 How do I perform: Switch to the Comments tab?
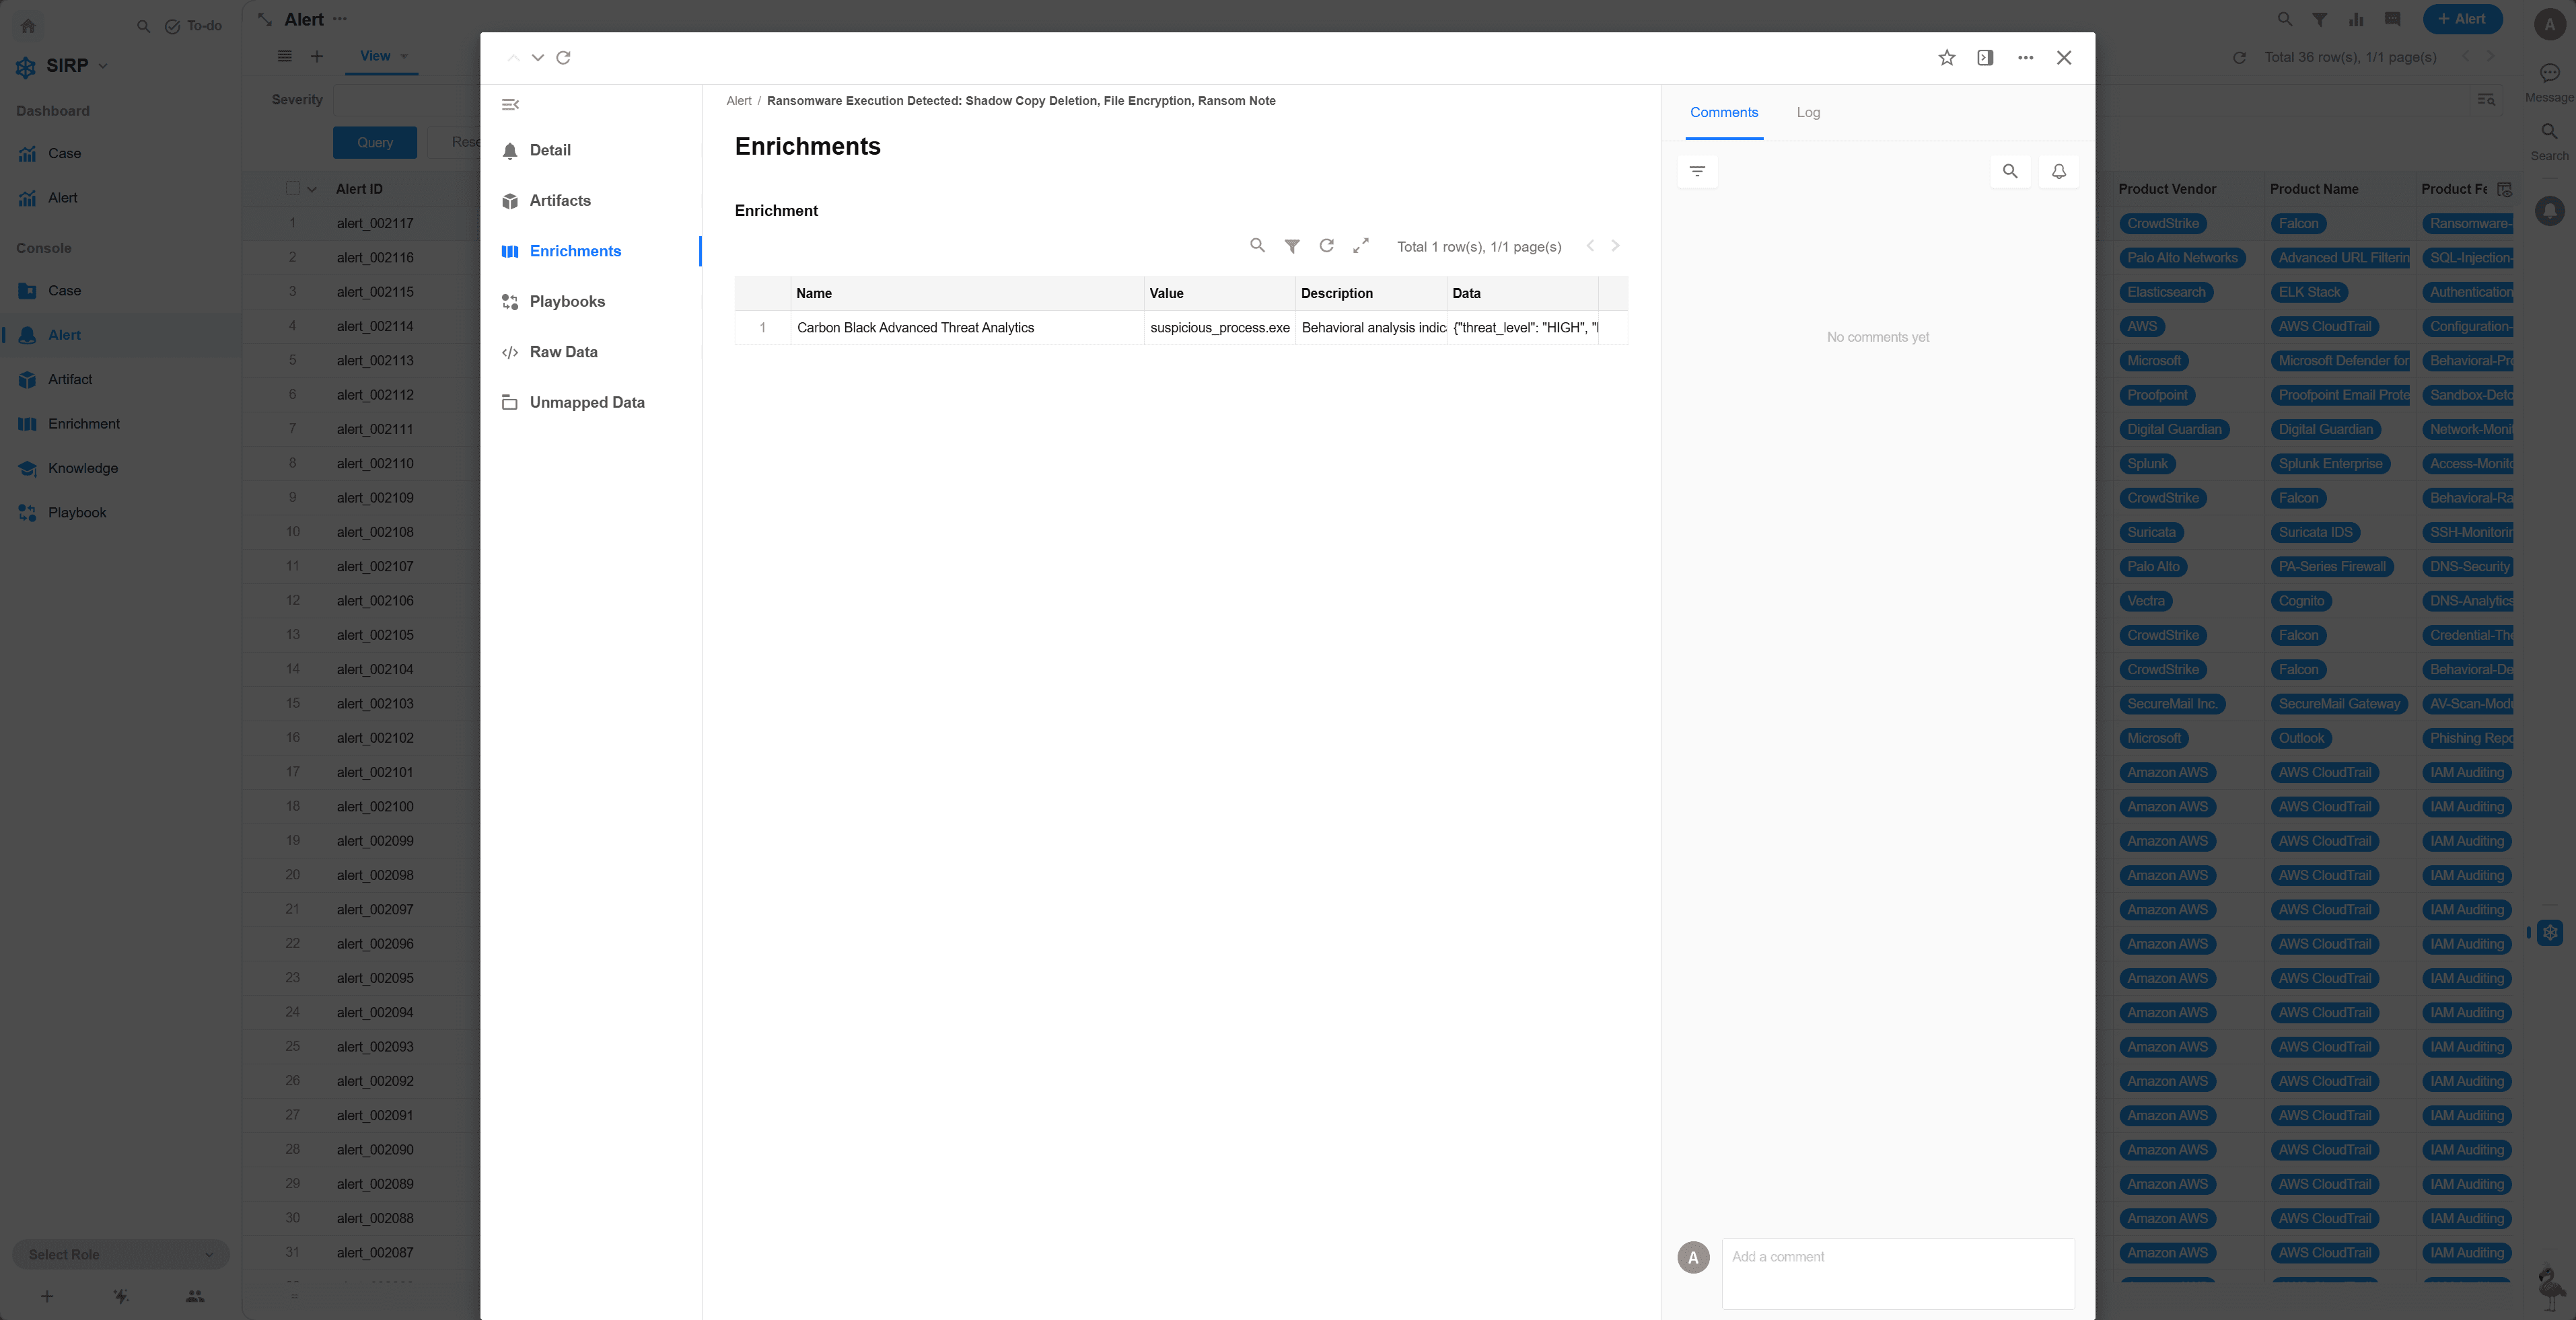pyautogui.click(x=1724, y=113)
